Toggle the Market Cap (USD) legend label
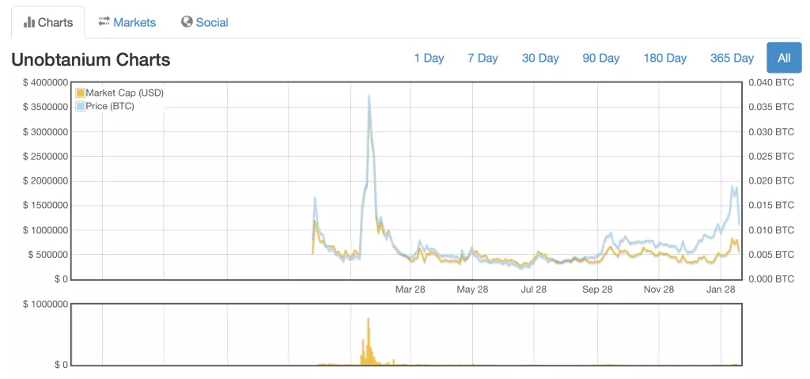Viewport: 810px width, 379px height. 124,93
